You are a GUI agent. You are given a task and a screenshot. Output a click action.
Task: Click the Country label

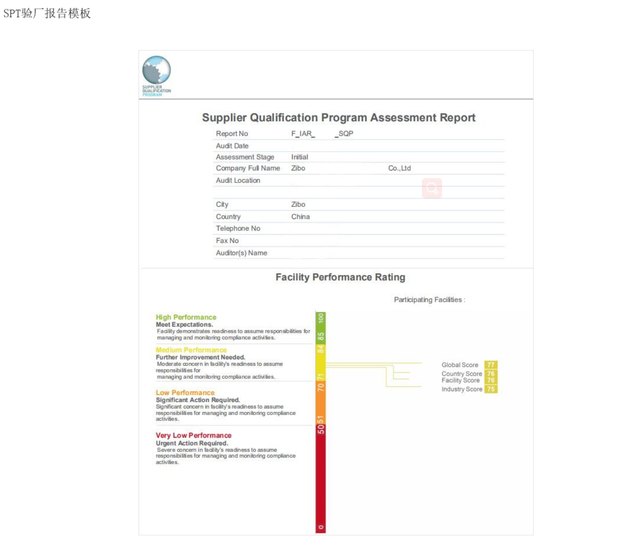click(228, 217)
